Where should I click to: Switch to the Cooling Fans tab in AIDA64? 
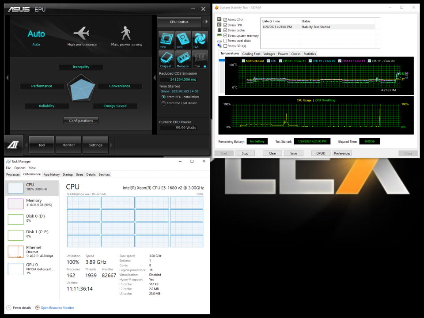251,53
